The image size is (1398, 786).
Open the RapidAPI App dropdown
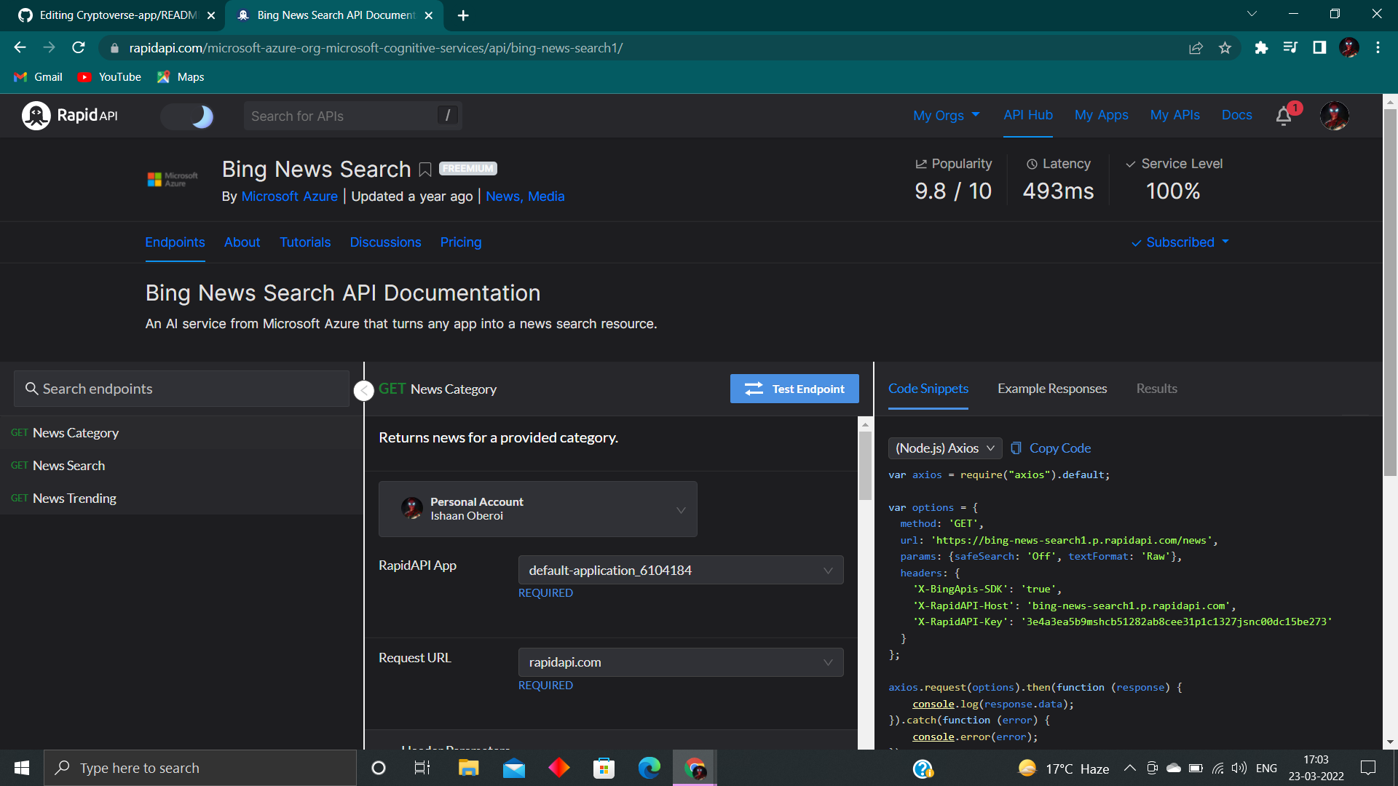click(x=680, y=571)
